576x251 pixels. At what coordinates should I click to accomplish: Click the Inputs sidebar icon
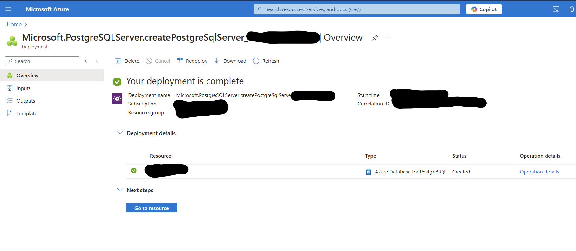[10, 88]
